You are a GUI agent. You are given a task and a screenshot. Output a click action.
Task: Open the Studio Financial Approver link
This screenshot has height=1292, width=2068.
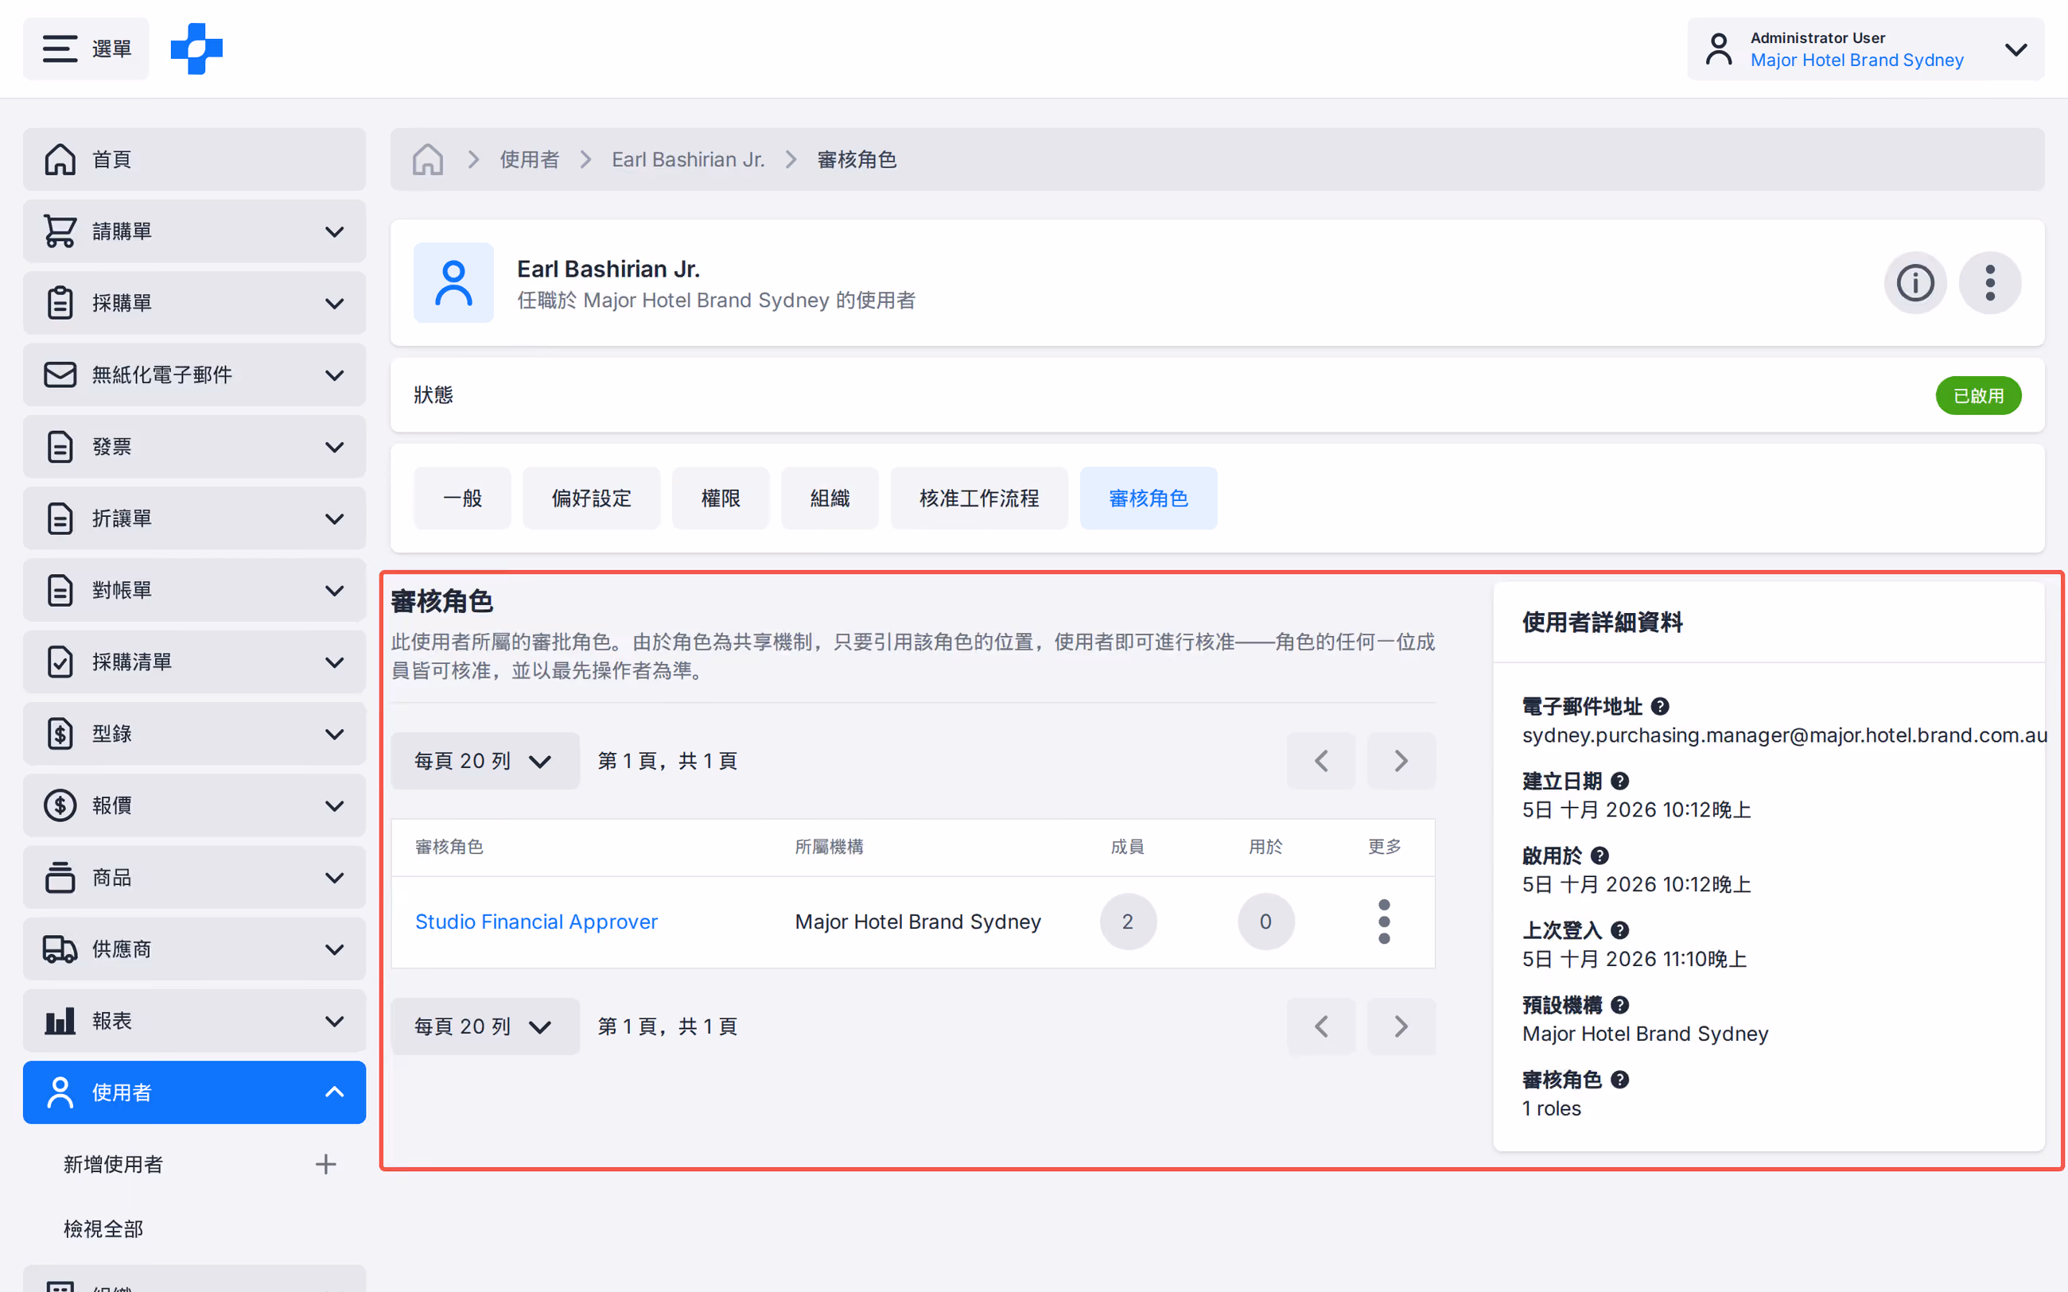tap(537, 922)
